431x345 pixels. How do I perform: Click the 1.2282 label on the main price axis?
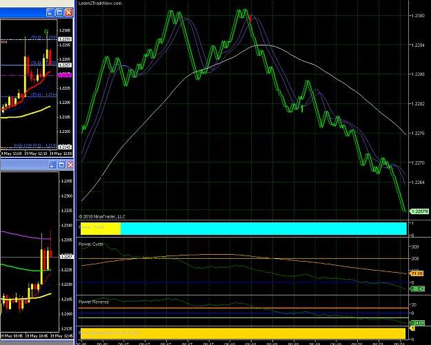pos(418,104)
